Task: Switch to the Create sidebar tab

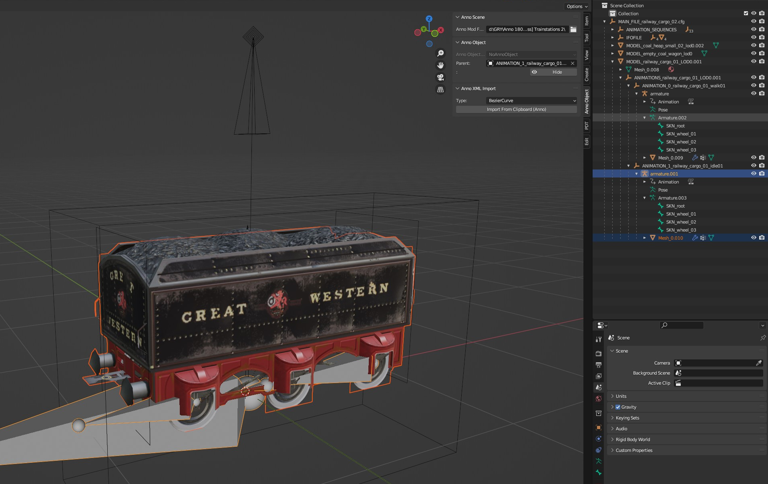Action: tap(587, 74)
